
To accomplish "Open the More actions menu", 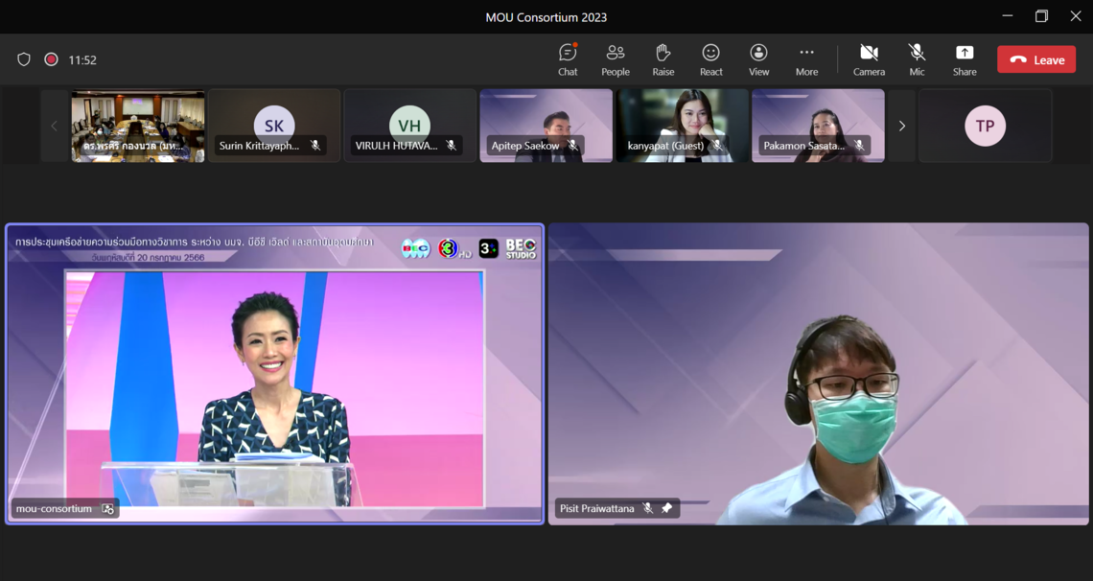I will point(806,59).
